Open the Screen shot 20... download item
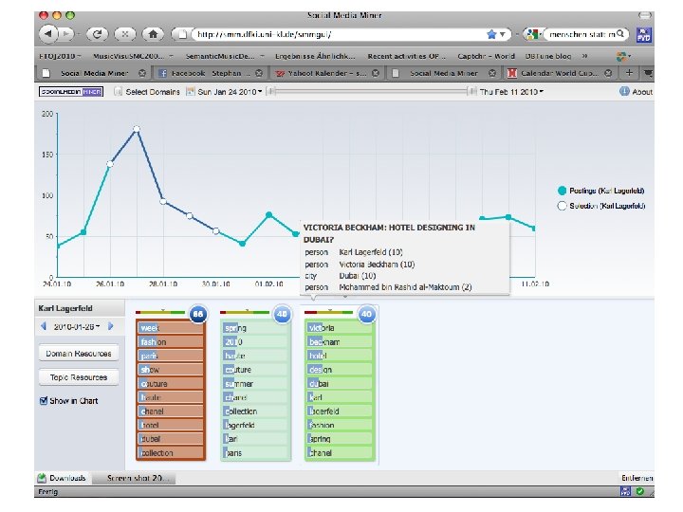Image resolution: width=683 pixels, height=512 pixels. point(135,478)
